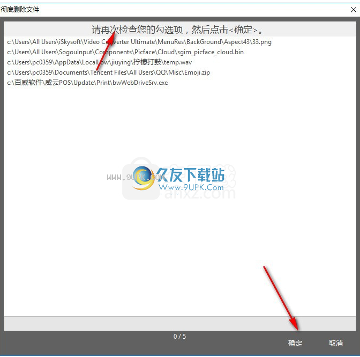Click the 彻底删除文件 window title
Screen dimensions: 360x357
coord(20,10)
